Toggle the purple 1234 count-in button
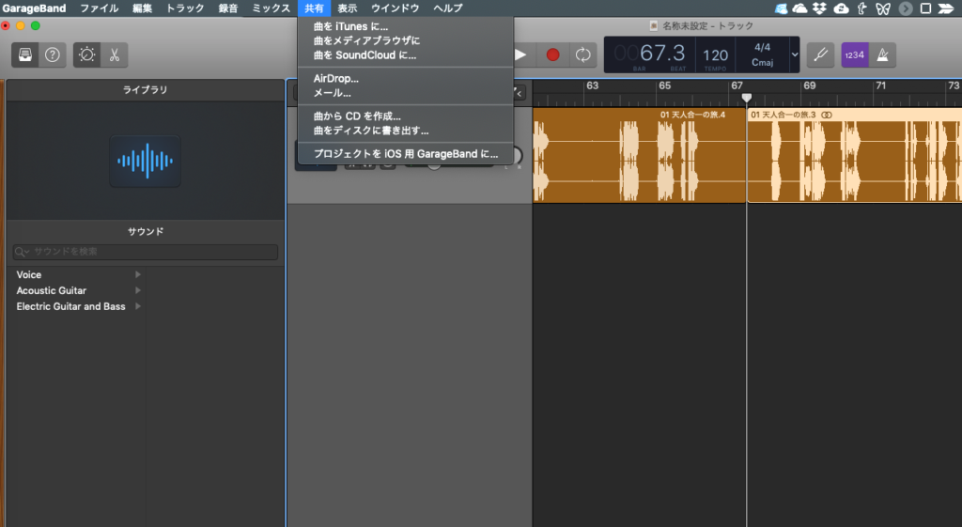Image resolution: width=962 pixels, height=527 pixels. 855,55
